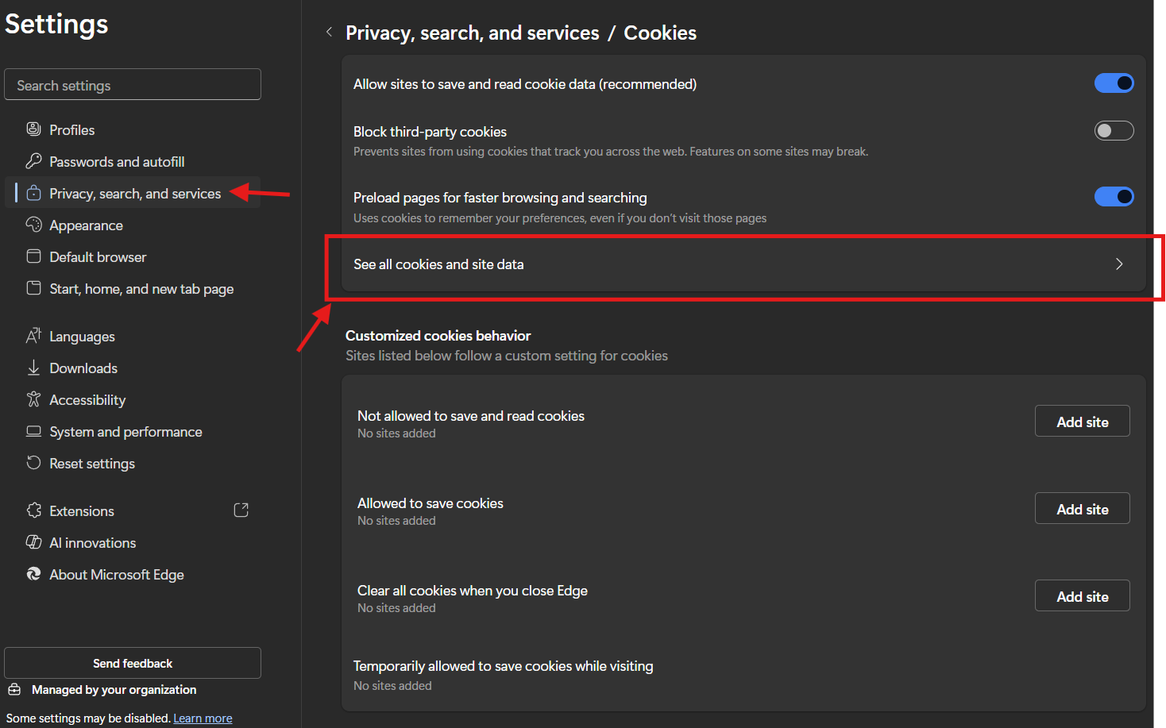Add site to Not allowed cookies list
1166x728 pixels.
pos(1082,422)
